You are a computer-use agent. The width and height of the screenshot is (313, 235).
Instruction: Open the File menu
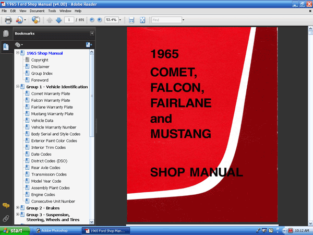click(x=4, y=11)
